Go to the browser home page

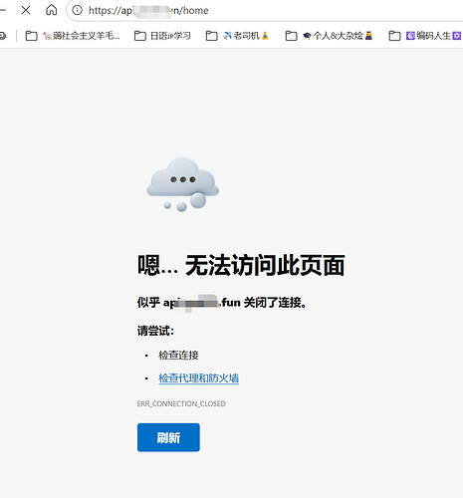tap(51, 10)
